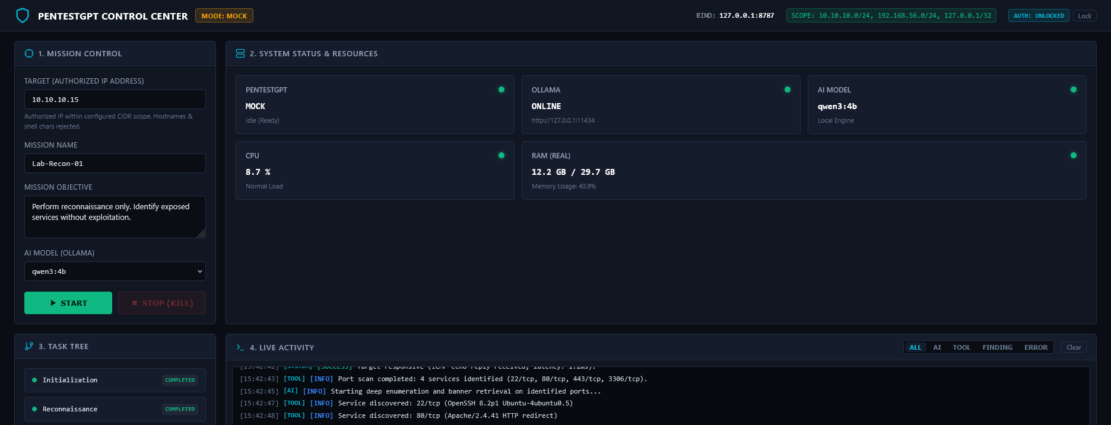The width and height of the screenshot is (1111, 425).
Task: Click the 22/tcp OpenSSH log line
Action: [x=406, y=403]
